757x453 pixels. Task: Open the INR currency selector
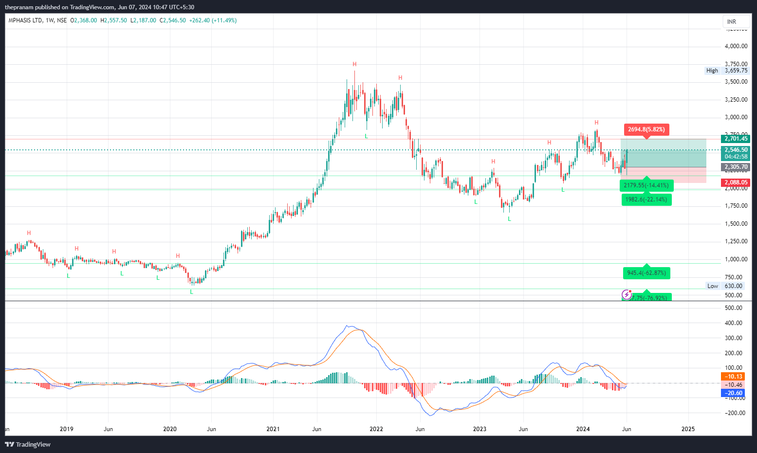737,22
